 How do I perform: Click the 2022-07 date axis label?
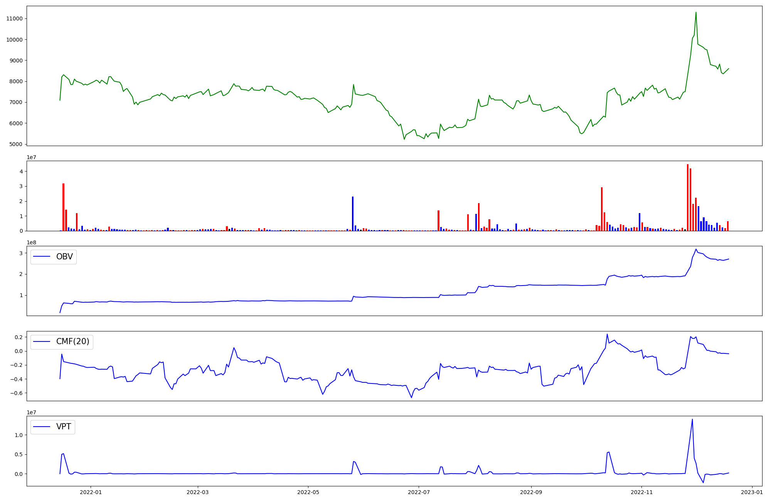pos(419,492)
